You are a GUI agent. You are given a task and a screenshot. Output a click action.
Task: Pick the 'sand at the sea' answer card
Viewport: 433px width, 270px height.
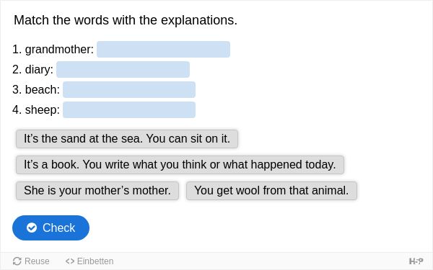(x=127, y=139)
